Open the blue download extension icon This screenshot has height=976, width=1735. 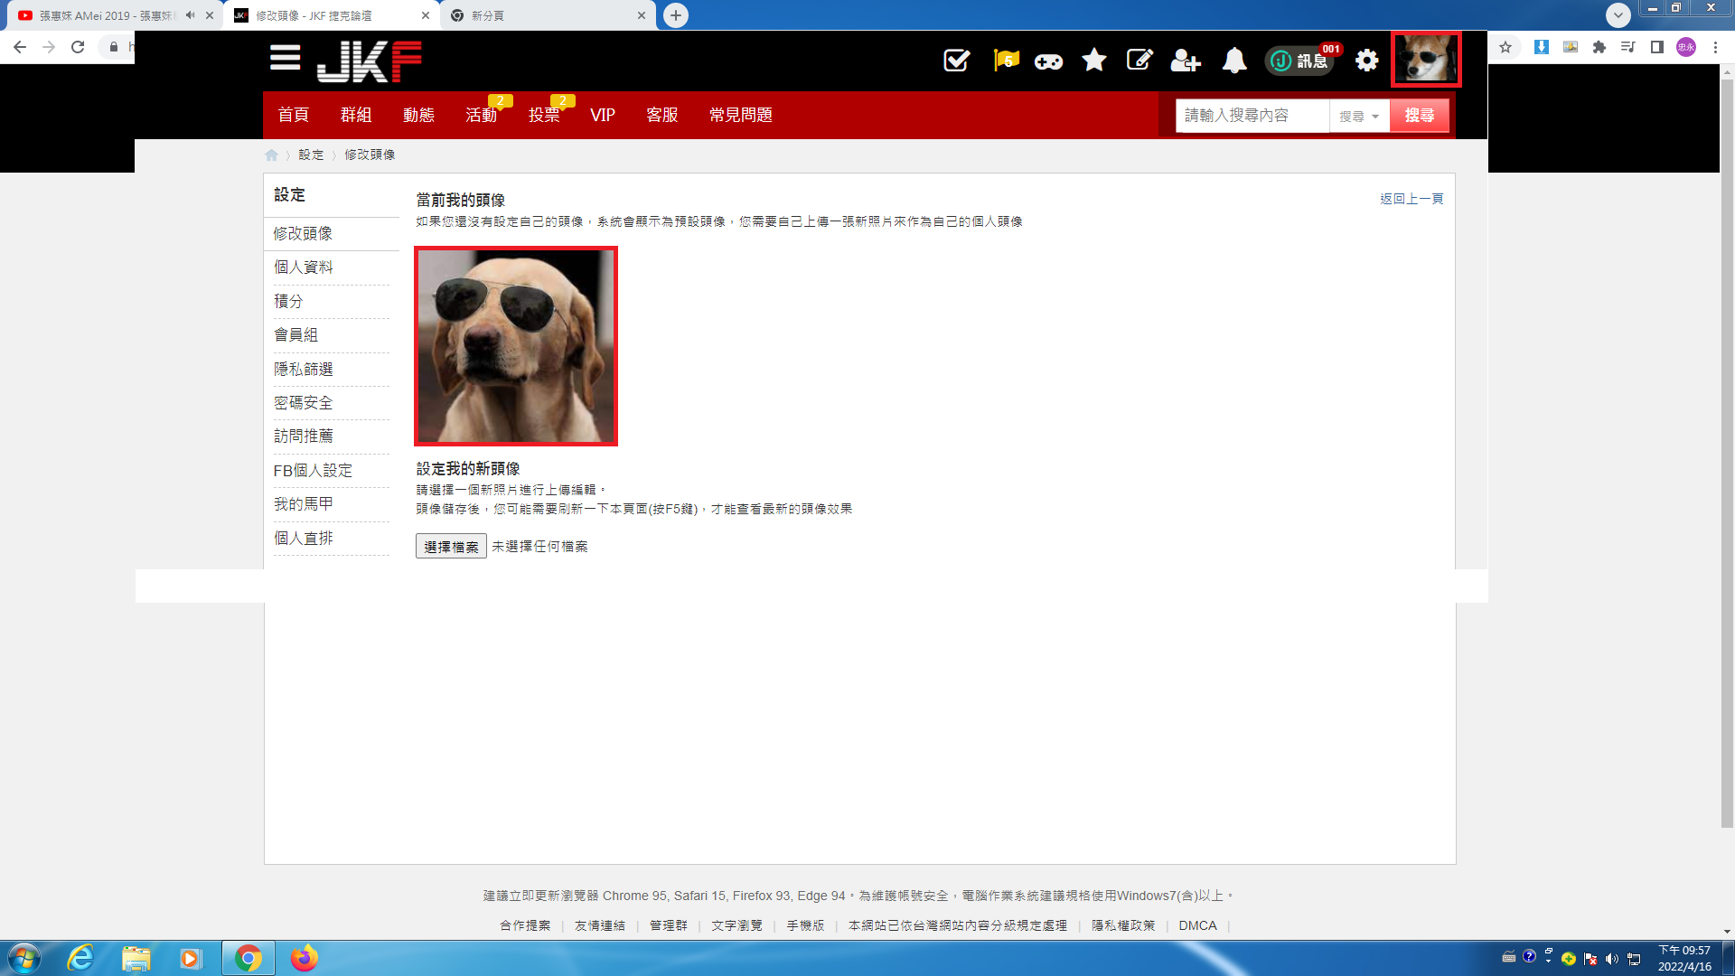[x=1542, y=47]
